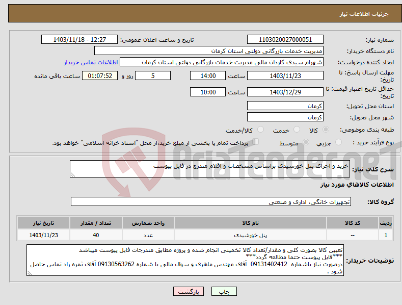Image resolution: width=402 pixels, height=305 pixels.
Task: Click the remaining days field showing 5
Action: point(153,75)
